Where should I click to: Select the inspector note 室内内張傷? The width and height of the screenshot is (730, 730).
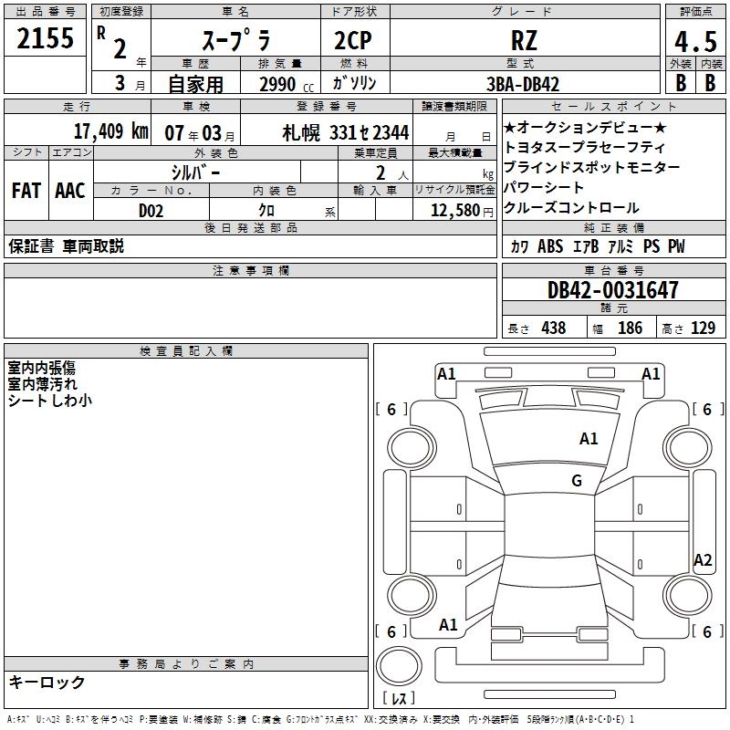point(41,369)
